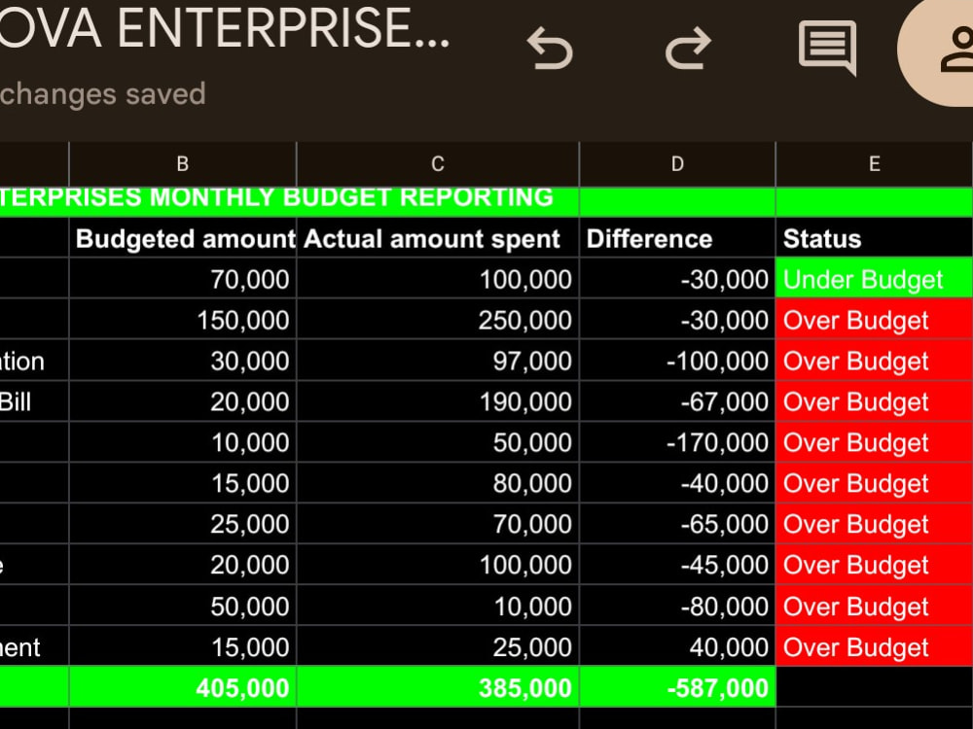Select difference cell -170,000
This screenshot has width=973, height=729.
(x=677, y=442)
